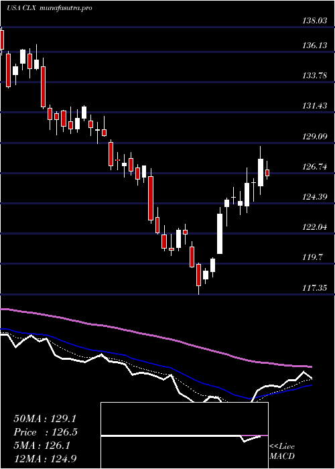
Task: Click the MACD histogram box
Action: 184,435
